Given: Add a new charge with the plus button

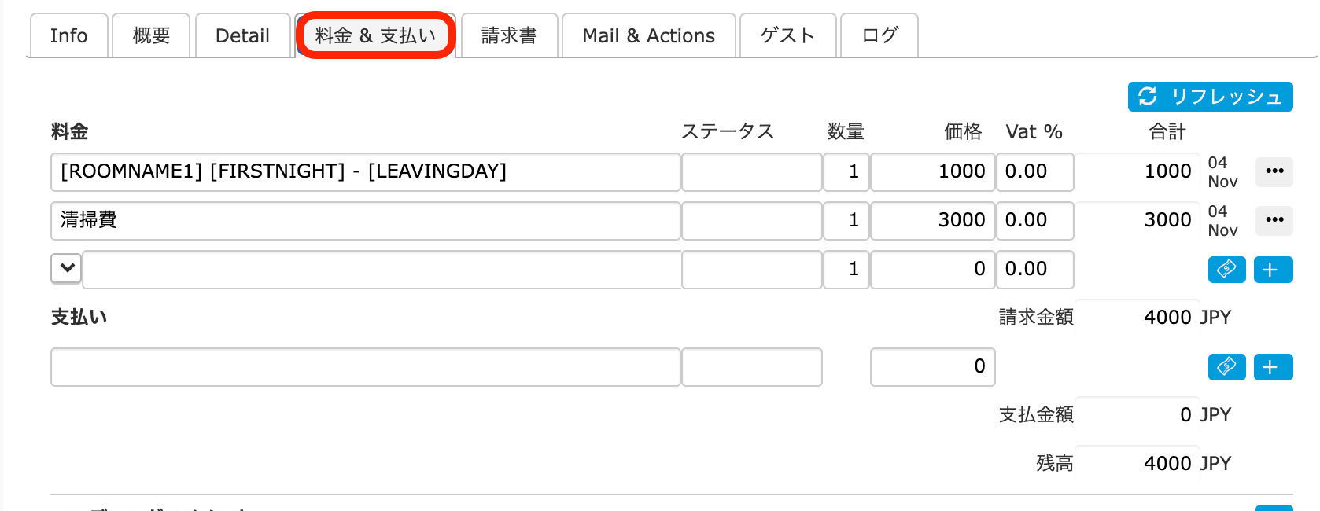Looking at the screenshot, I should pos(1273,270).
